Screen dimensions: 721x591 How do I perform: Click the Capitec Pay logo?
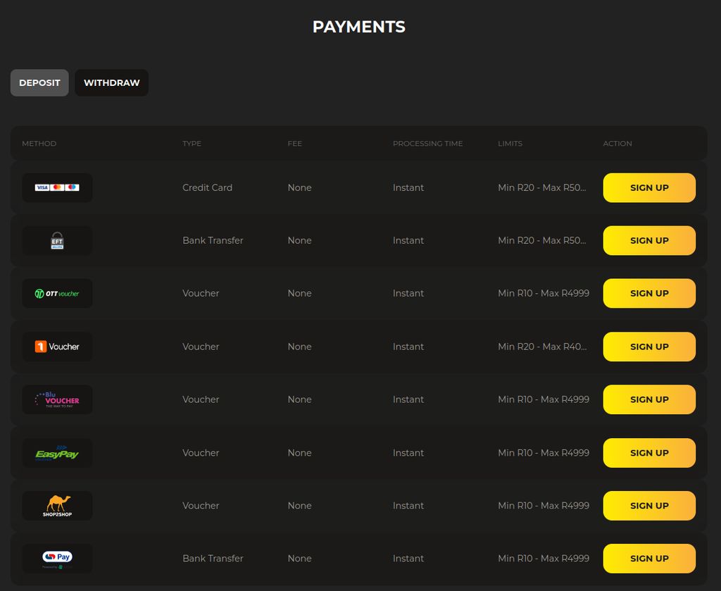pyautogui.click(x=57, y=559)
